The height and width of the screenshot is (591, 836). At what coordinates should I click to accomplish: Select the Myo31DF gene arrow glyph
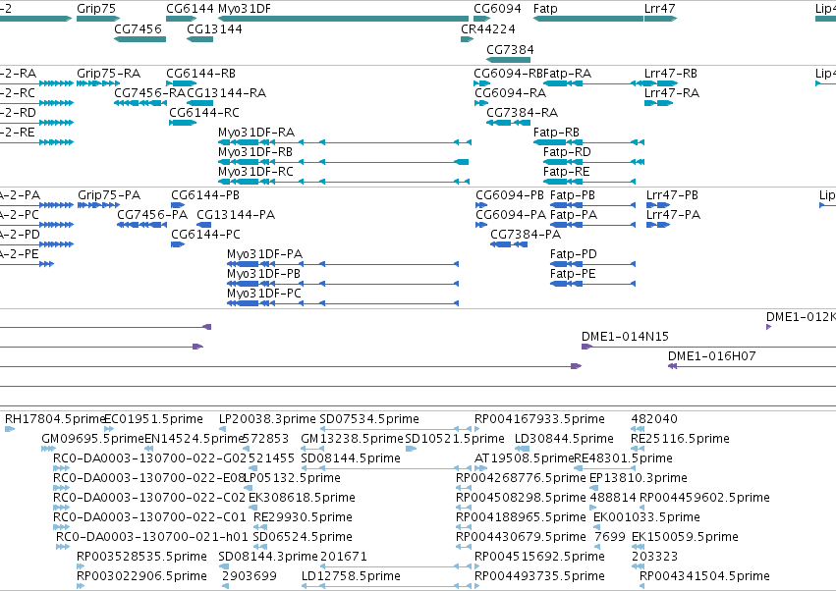coord(344,19)
